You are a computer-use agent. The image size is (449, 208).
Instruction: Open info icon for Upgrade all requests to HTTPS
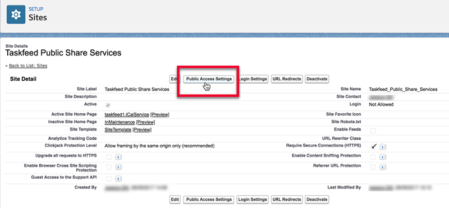(118, 157)
